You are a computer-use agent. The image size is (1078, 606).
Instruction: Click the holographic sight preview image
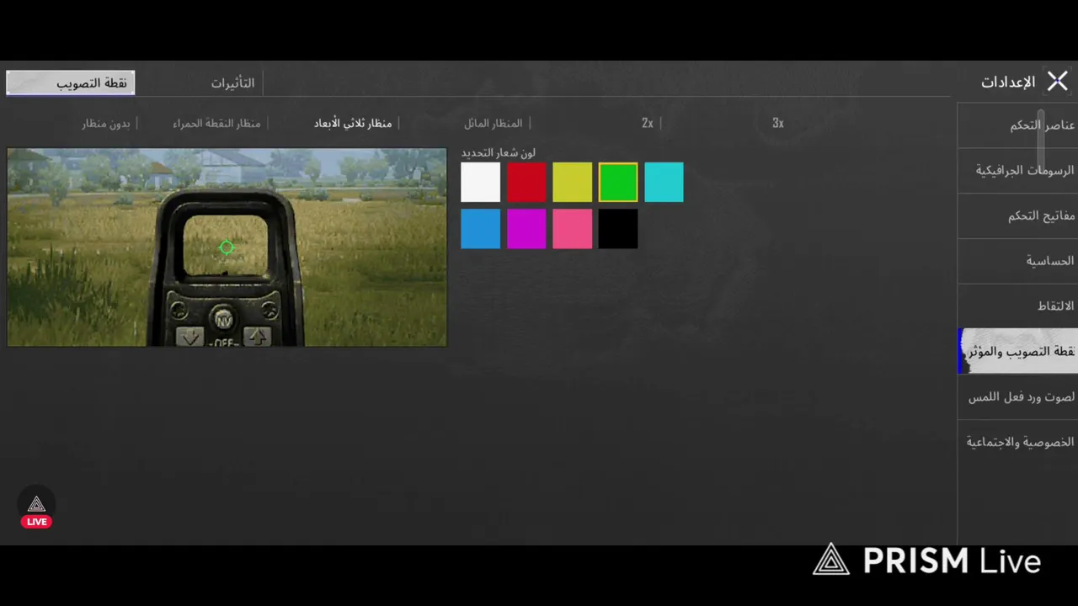[x=227, y=247]
